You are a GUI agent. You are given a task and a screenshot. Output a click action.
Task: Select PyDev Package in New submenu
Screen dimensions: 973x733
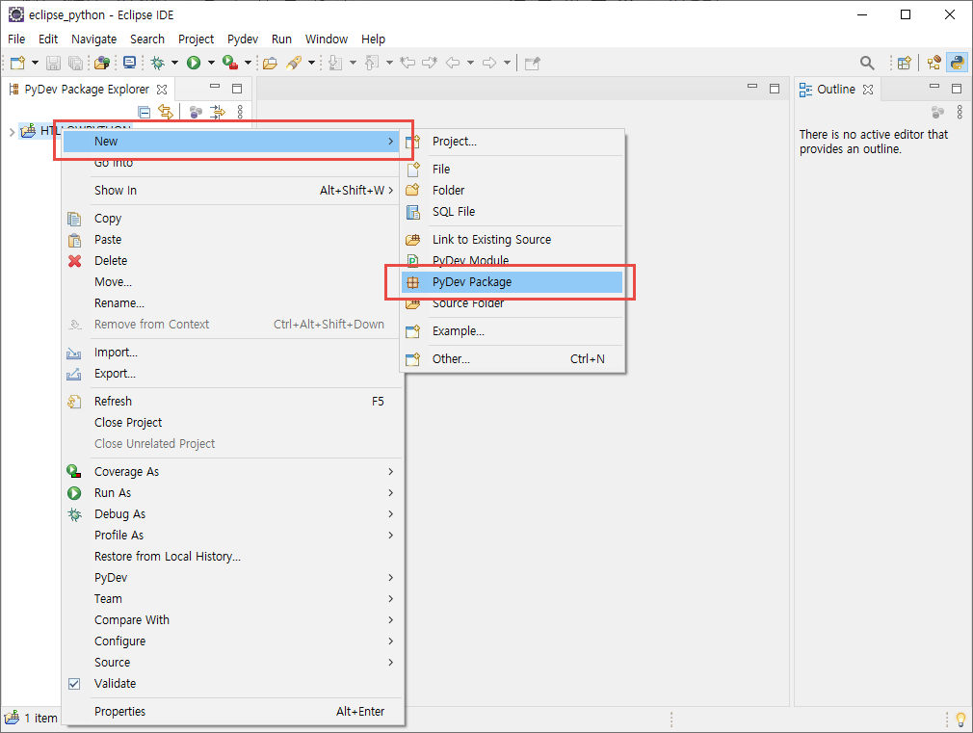tap(512, 282)
